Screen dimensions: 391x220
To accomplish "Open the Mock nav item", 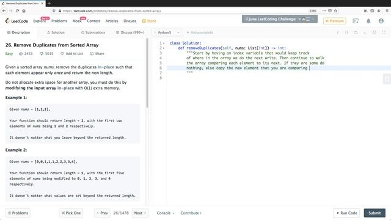I will [77, 21].
